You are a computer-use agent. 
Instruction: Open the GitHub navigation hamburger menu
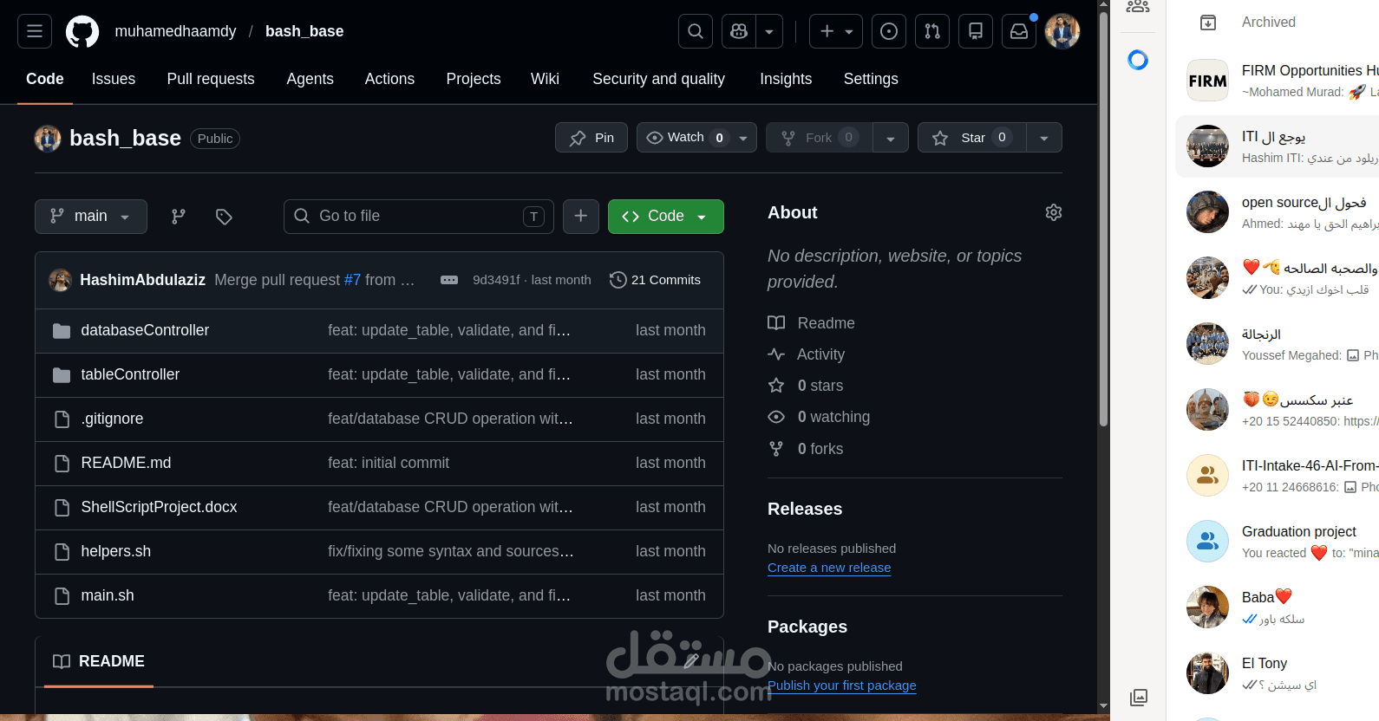pos(35,31)
